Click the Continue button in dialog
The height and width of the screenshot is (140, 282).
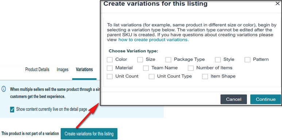pyautogui.click(x=266, y=99)
